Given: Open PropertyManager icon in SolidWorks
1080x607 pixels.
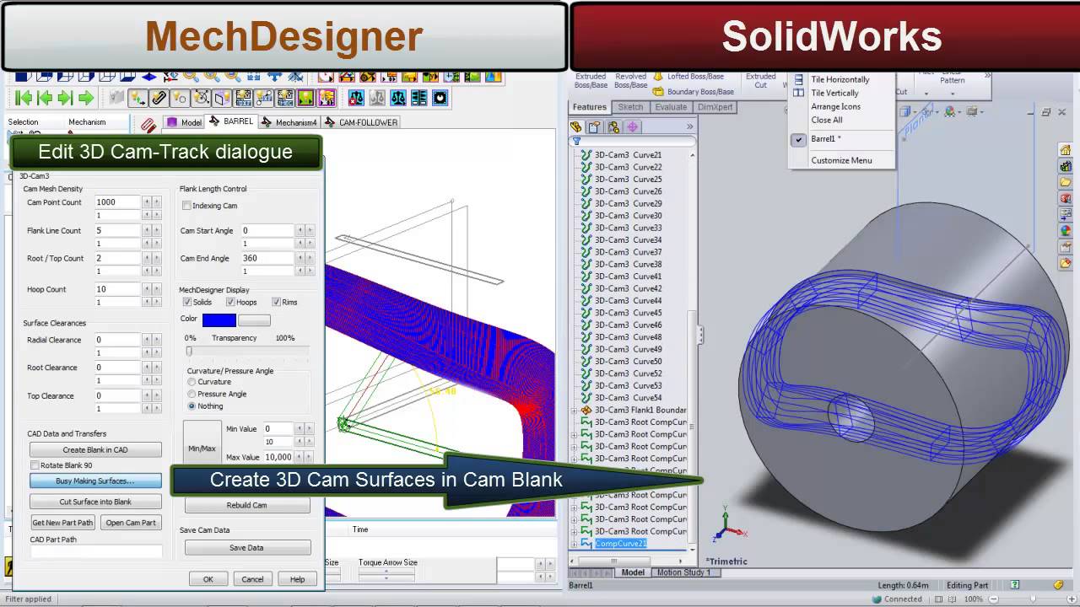Looking at the screenshot, I should (595, 126).
